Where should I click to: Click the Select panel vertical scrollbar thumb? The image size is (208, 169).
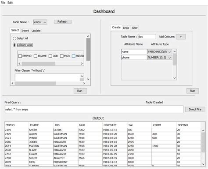tap(88, 49)
